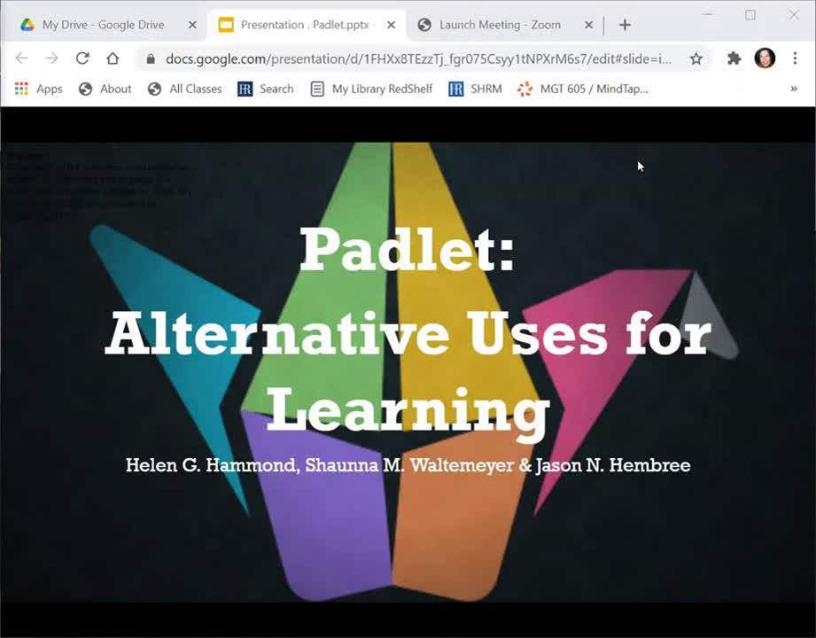Bookmark this page with the star
The width and height of the screenshot is (816, 638).
[x=696, y=58]
